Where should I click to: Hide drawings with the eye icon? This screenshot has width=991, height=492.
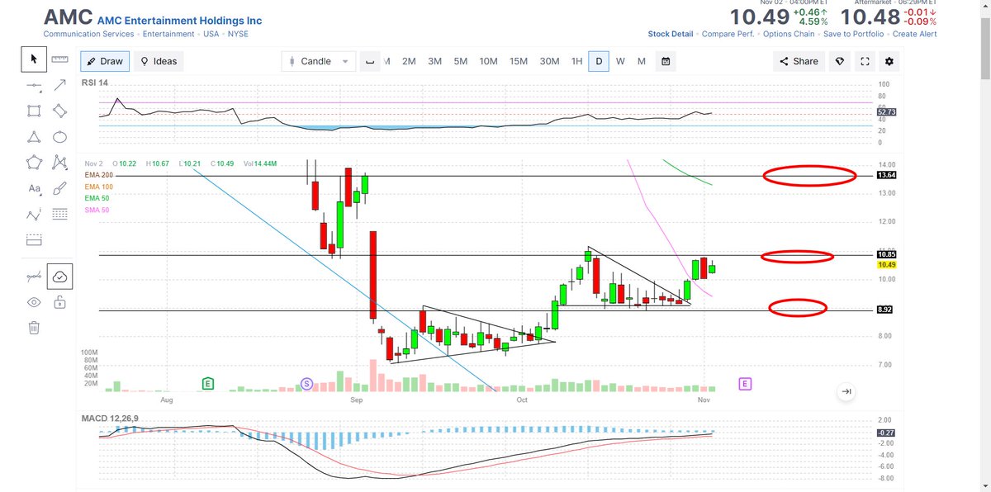tap(34, 303)
